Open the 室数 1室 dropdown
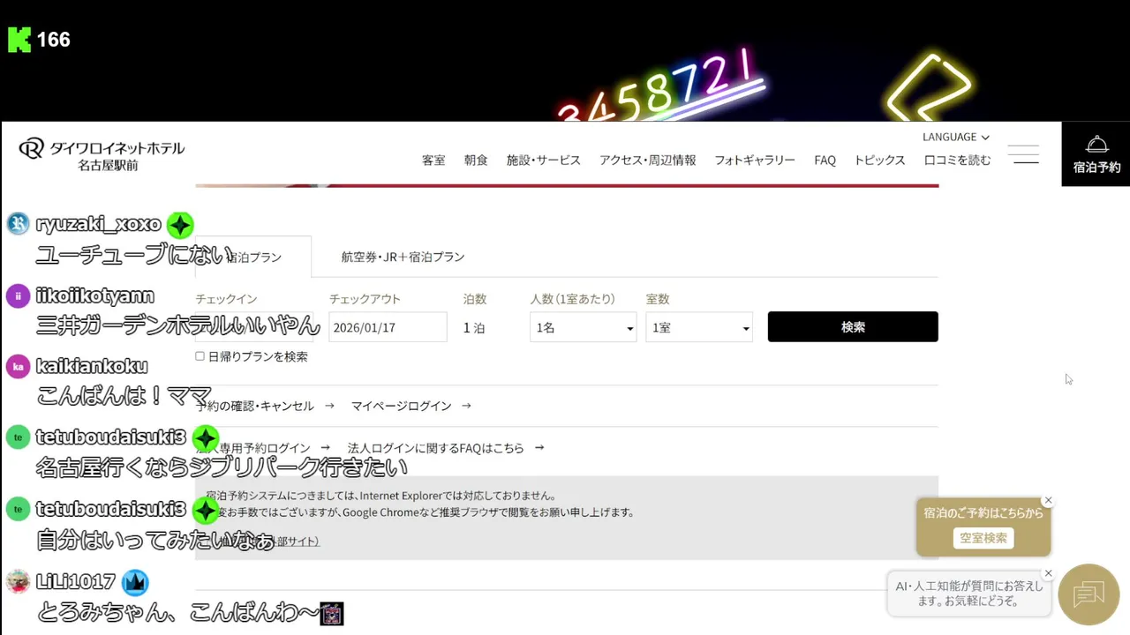This screenshot has width=1130, height=635. (699, 327)
